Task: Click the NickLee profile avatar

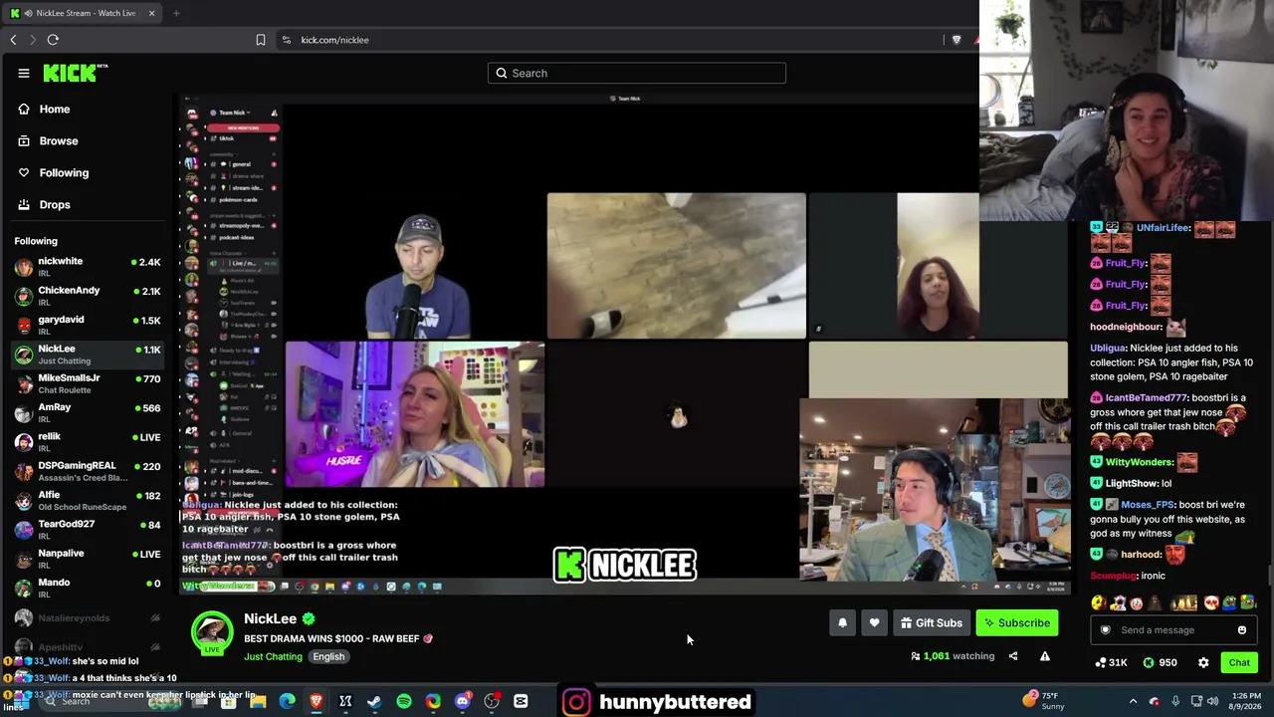Action: (212, 634)
